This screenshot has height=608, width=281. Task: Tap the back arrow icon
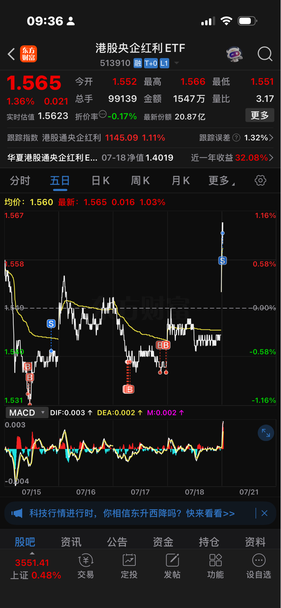point(11,54)
